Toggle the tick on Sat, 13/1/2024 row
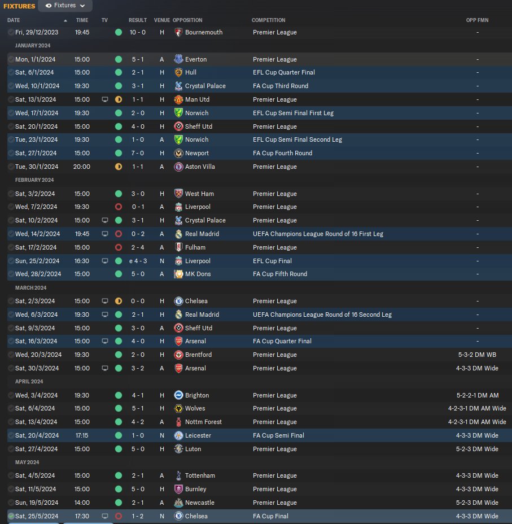The width and height of the screenshot is (512, 524). tap(11, 99)
